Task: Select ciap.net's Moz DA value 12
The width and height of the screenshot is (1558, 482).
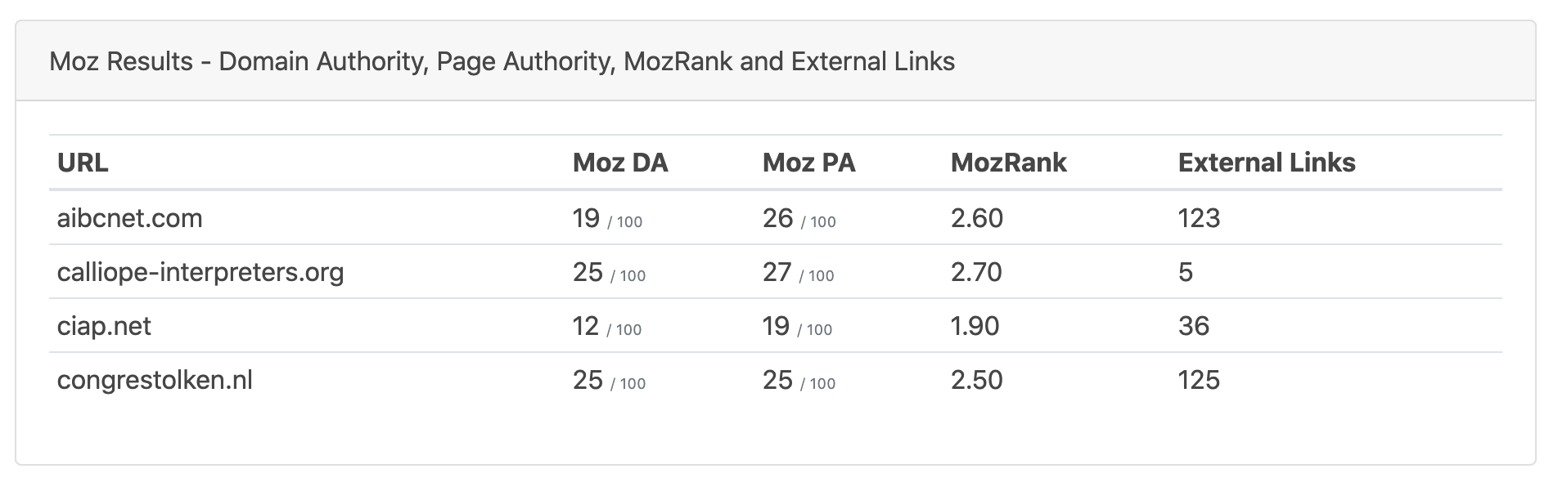Action: pos(586,326)
